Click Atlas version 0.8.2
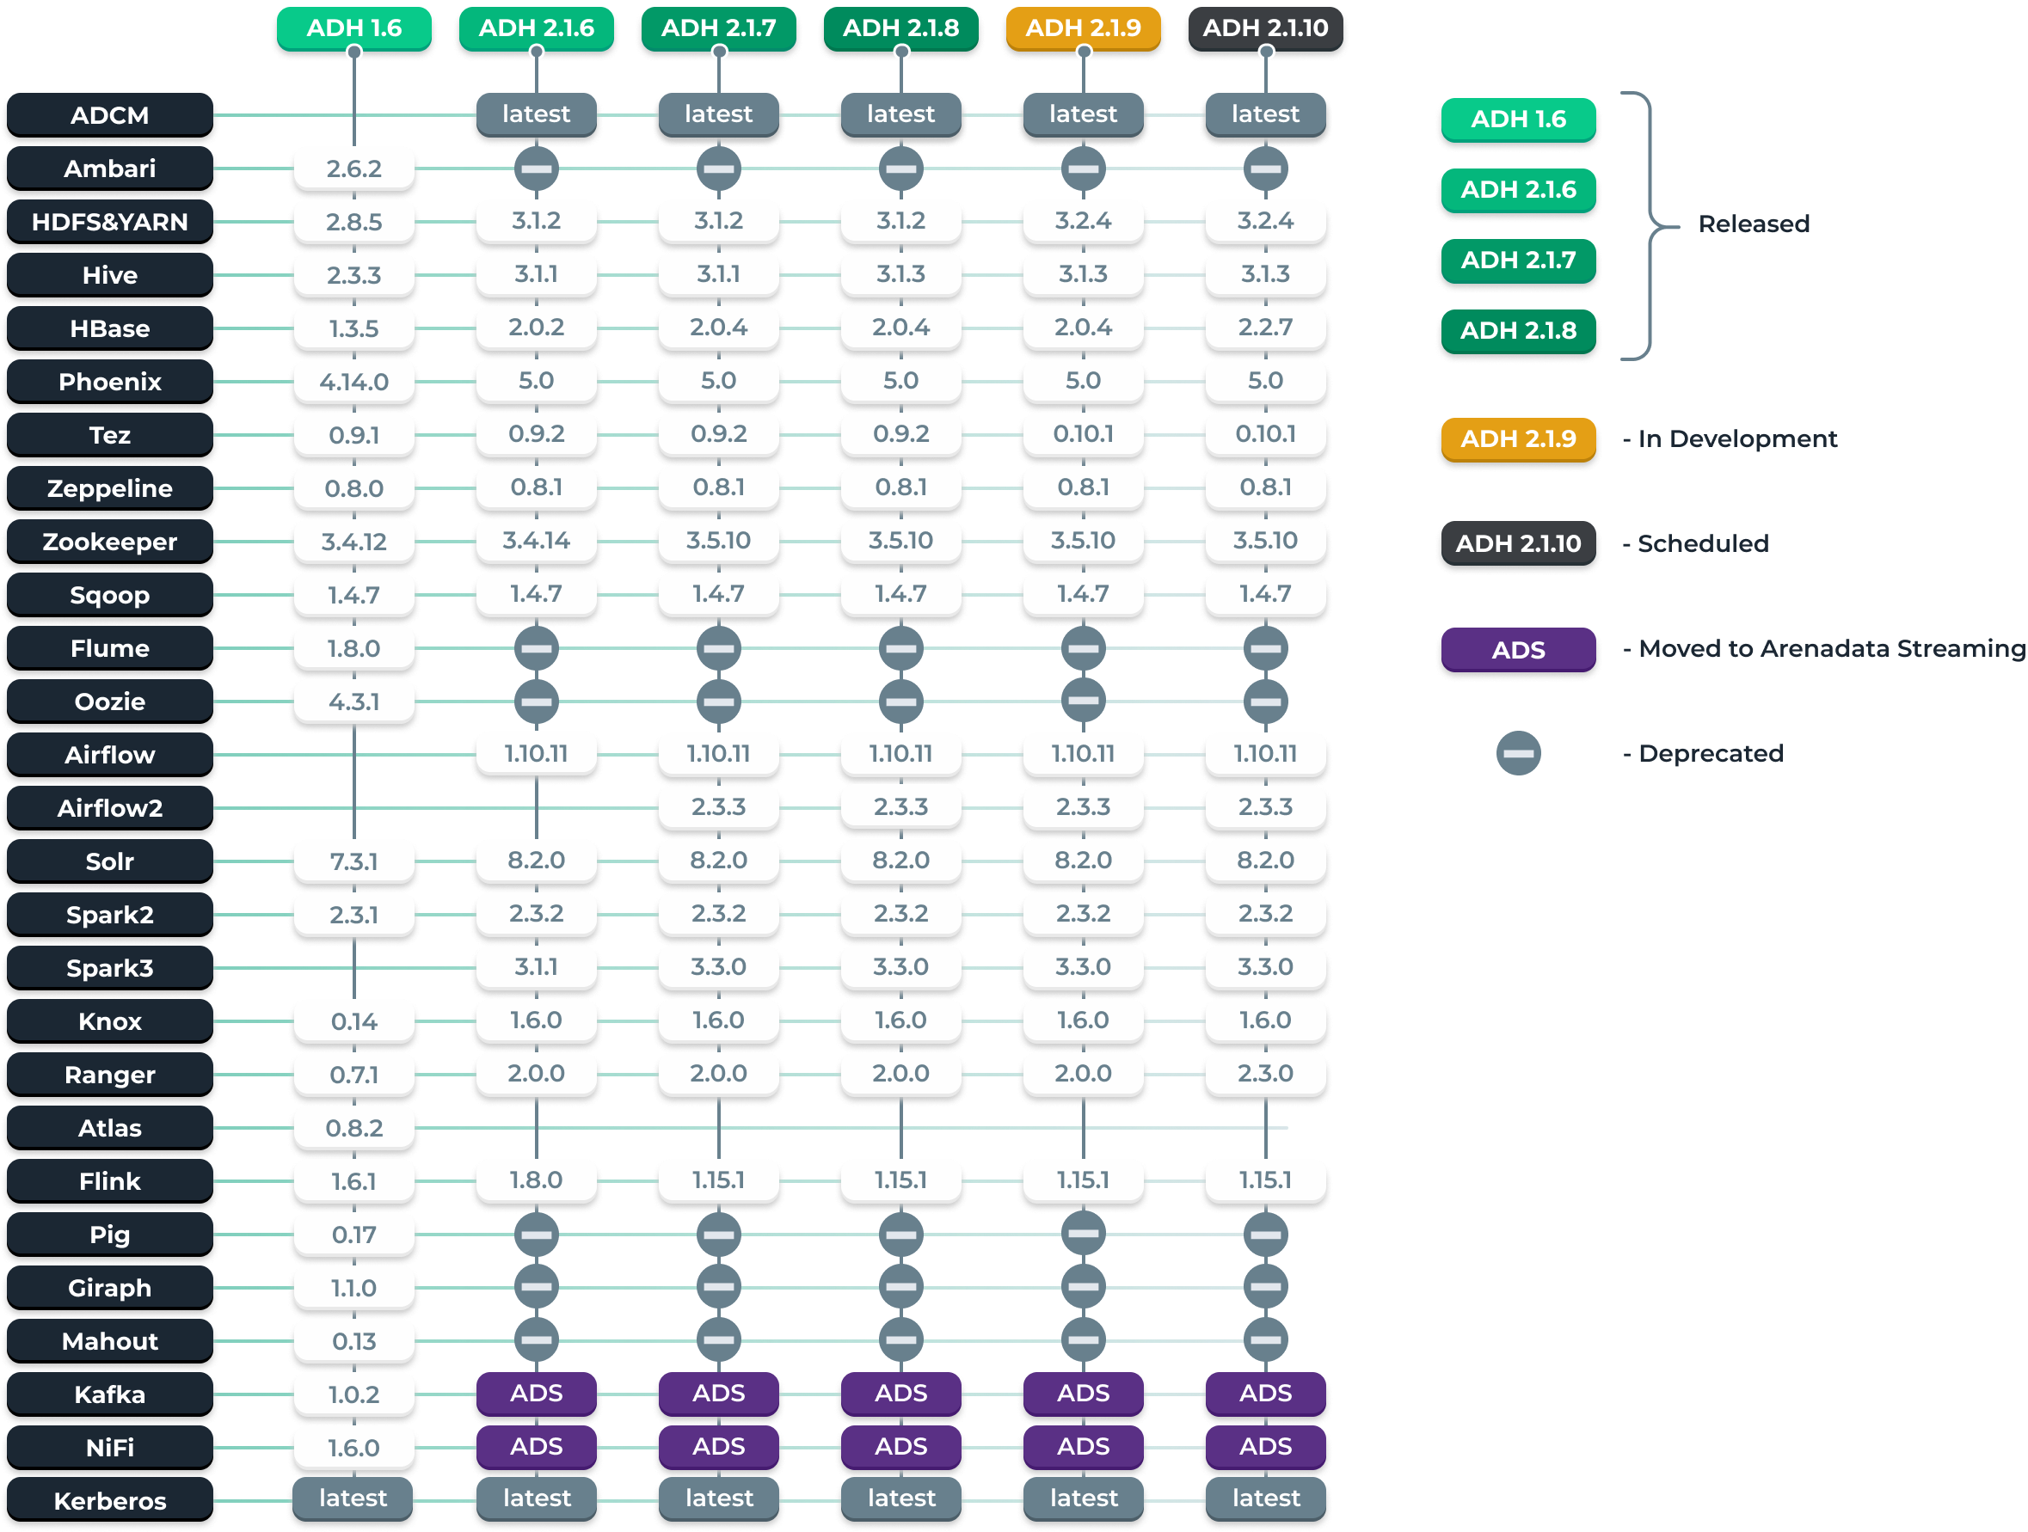 353,1128
